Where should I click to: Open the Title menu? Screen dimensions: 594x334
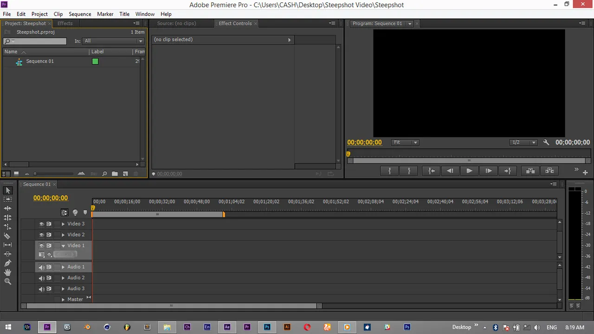[124, 14]
